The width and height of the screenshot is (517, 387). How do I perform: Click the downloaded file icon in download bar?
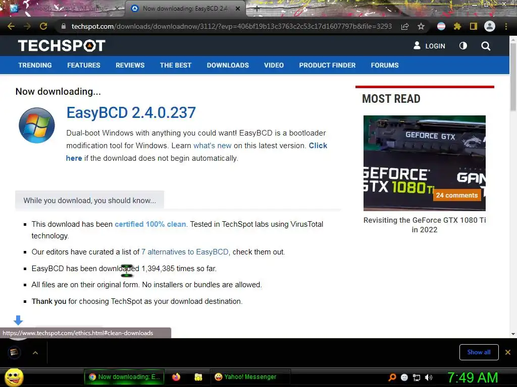(14, 352)
